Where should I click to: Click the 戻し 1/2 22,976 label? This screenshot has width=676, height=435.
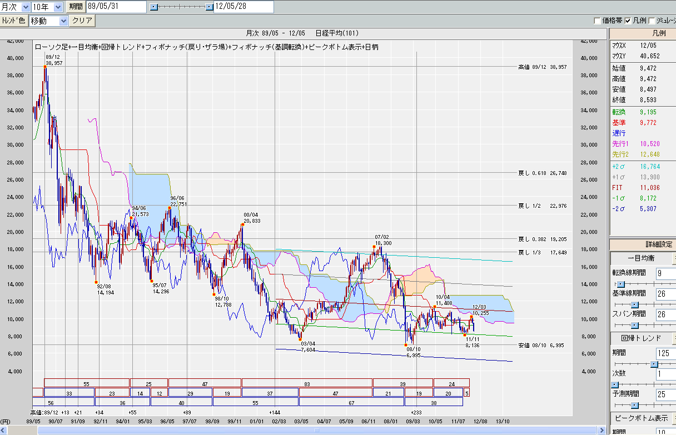pos(542,206)
